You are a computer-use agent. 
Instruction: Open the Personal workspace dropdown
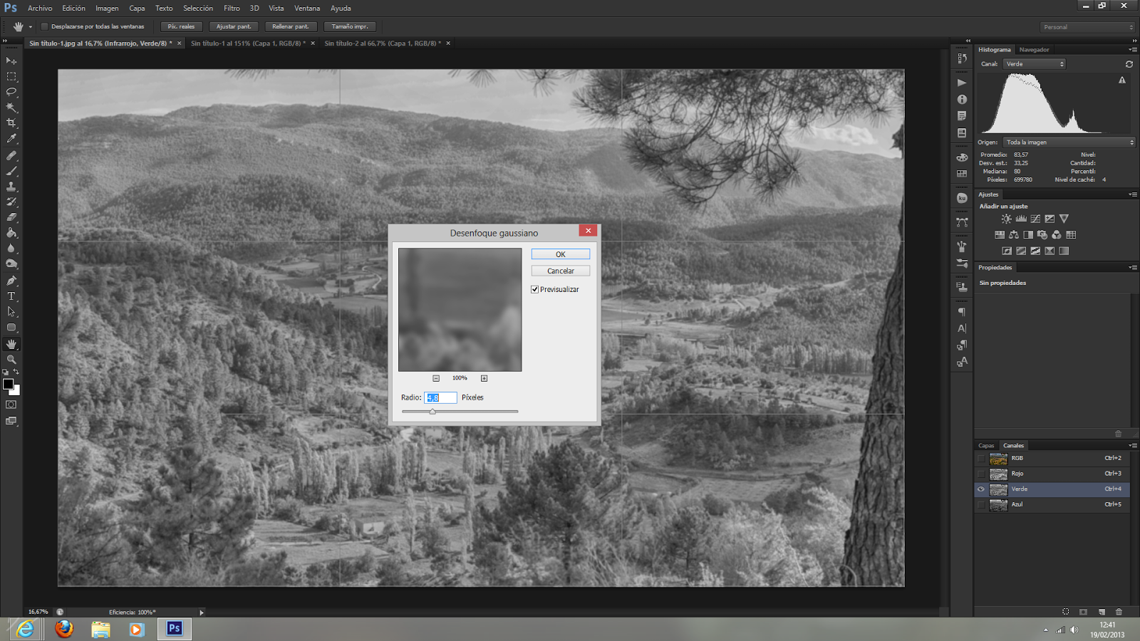click(x=1087, y=27)
